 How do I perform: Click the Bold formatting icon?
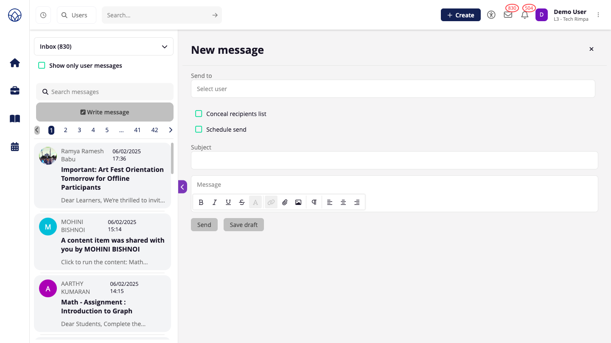[x=201, y=202]
